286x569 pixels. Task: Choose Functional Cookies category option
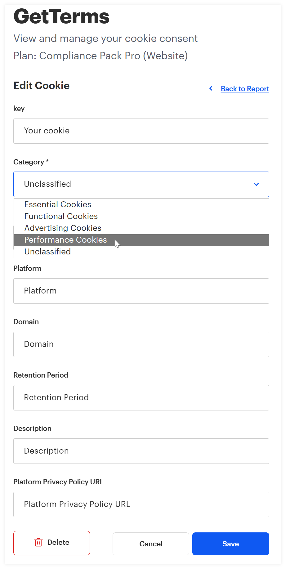(x=61, y=216)
